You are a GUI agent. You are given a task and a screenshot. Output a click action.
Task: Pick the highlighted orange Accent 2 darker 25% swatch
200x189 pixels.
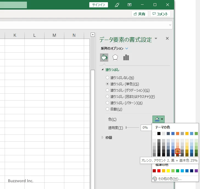[x=177, y=151]
